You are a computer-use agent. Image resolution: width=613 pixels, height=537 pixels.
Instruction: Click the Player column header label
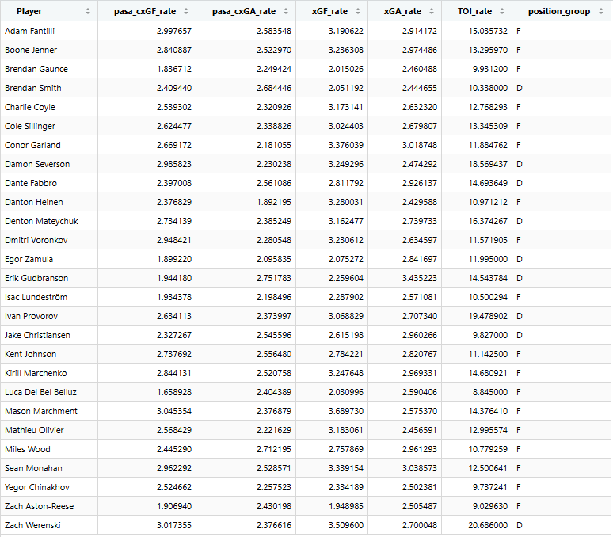coord(29,11)
